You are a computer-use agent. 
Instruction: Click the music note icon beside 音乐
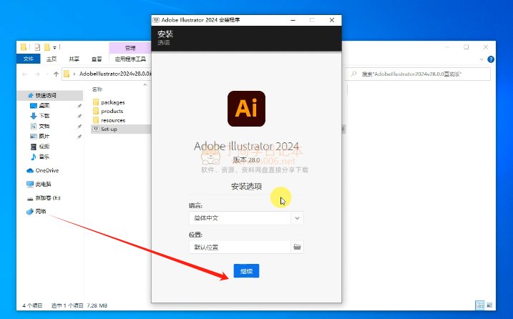34,157
